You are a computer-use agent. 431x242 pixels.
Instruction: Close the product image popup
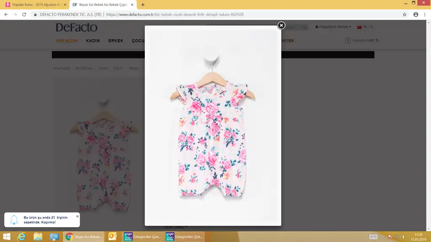[281, 26]
